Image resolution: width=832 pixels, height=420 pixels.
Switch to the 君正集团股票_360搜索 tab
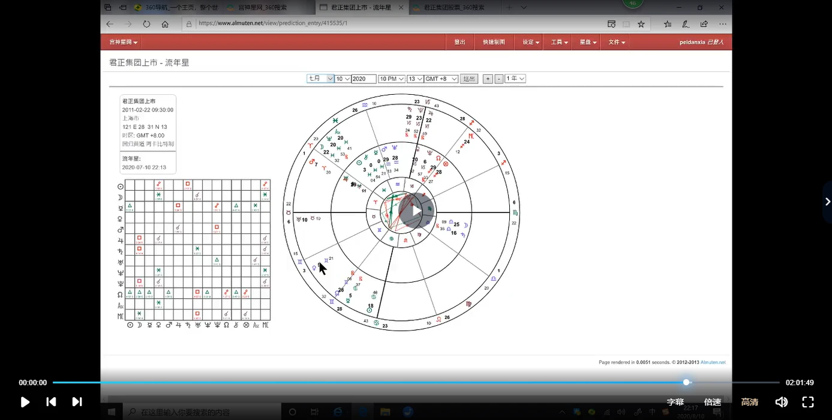(x=454, y=8)
